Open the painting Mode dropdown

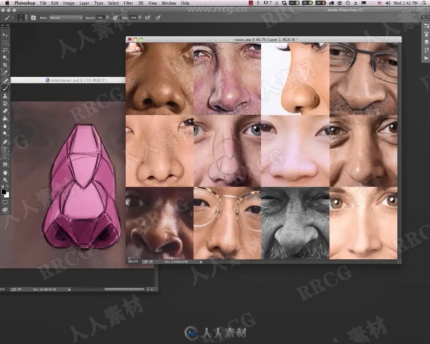pyautogui.click(x=66, y=17)
